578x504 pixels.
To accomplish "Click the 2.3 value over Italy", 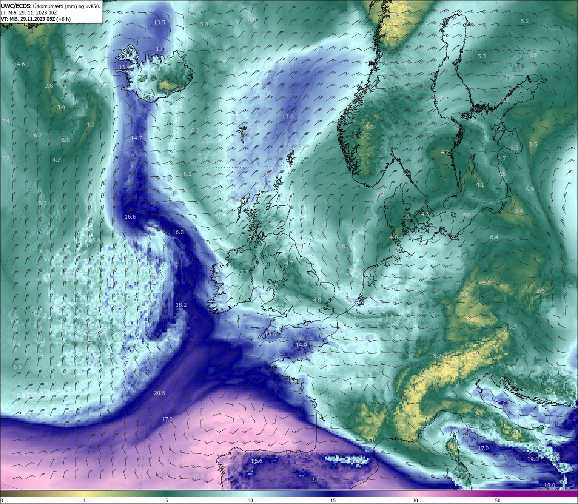I will click(x=479, y=415).
